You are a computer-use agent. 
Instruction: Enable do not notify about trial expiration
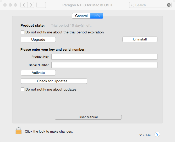(x=23, y=32)
